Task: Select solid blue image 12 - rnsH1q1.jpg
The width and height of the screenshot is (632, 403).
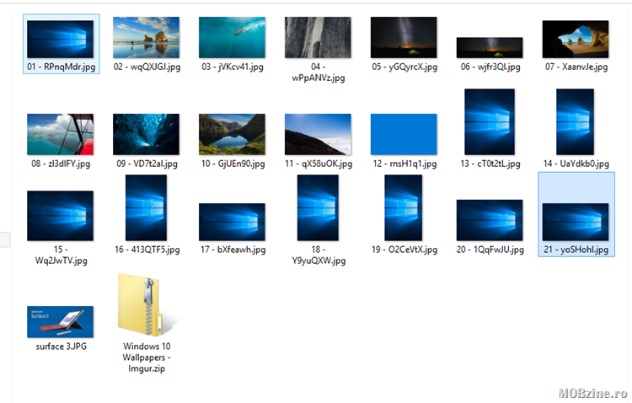Action: (x=404, y=135)
